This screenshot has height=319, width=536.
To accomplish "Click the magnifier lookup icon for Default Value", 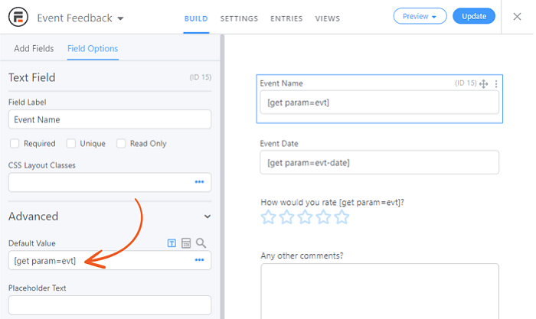I will (x=201, y=243).
